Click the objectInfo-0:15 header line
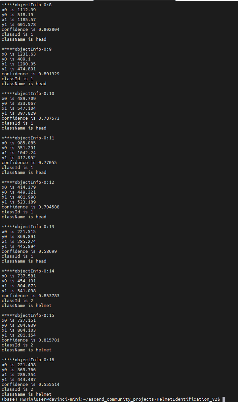Viewport: 238px width, 402px height. click(x=28, y=315)
